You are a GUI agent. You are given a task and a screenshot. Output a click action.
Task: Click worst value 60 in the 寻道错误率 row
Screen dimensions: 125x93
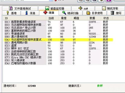(x=62, y=34)
